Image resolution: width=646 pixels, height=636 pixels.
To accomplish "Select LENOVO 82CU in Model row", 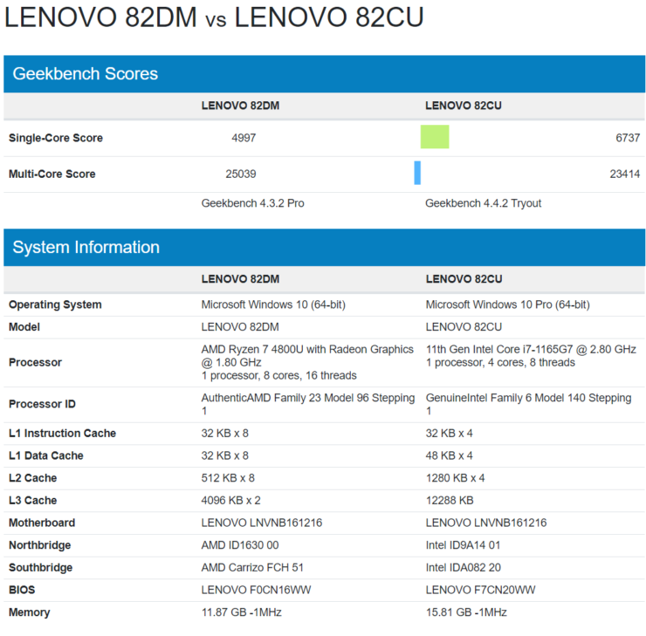I will coord(464,327).
